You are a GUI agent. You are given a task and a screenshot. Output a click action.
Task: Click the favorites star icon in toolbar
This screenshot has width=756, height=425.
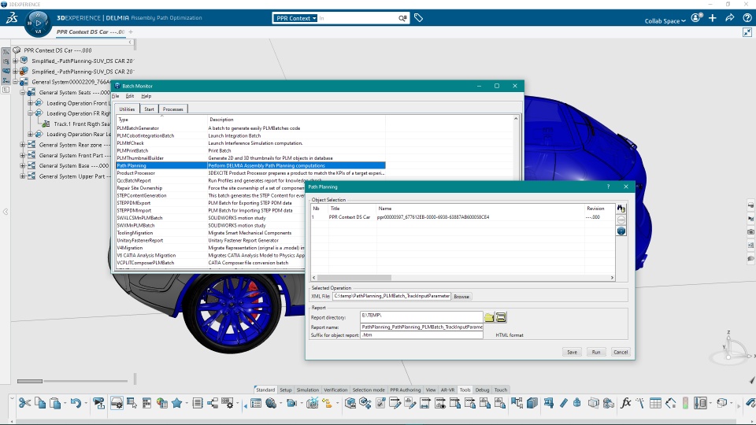coord(177,403)
